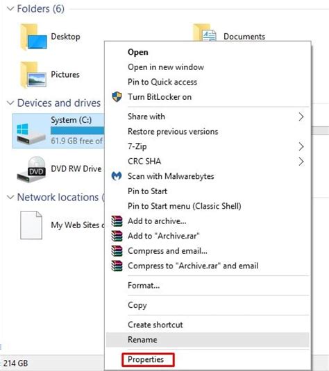Collapse the Devices and drives section
Viewport: 329px width, 371px height.
[x=10, y=103]
